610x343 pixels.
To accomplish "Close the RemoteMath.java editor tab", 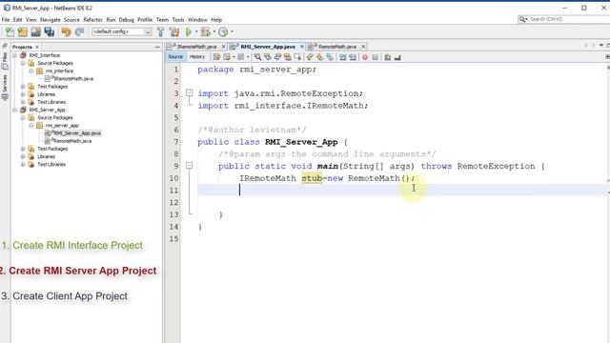I will click(363, 47).
